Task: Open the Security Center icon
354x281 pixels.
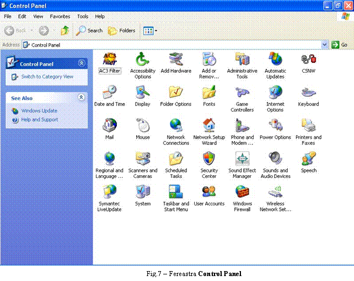Action: point(209,159)
